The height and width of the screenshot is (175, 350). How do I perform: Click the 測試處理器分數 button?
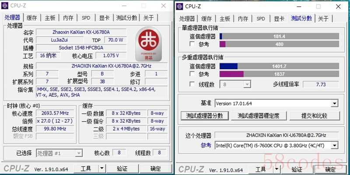[204, 116]
